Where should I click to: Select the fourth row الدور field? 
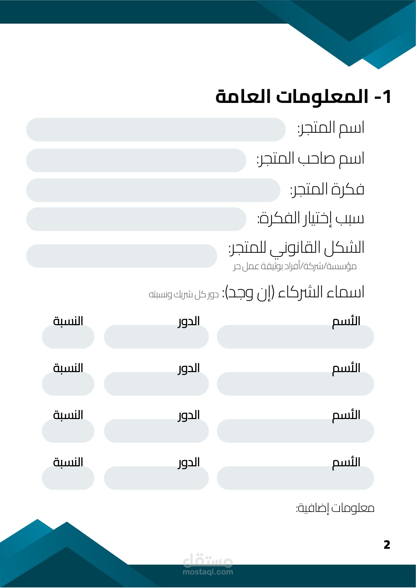pos(156,478)
